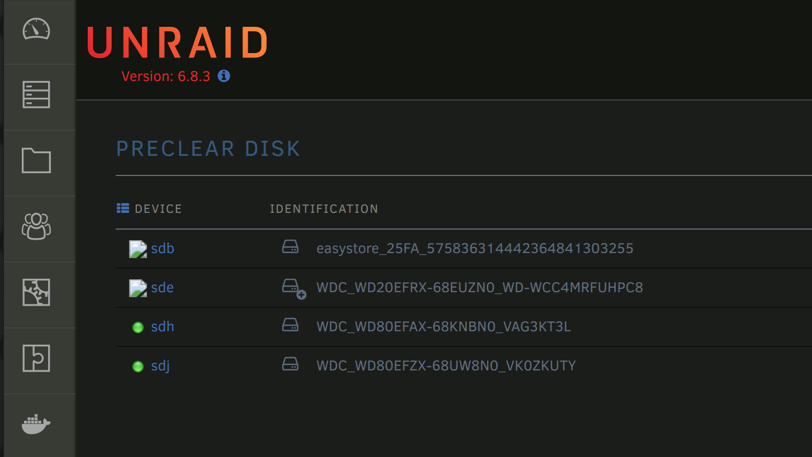The height and width of the screenshot is (457, 812).
Task: Open the Docker whale icon
Action: 36,424
